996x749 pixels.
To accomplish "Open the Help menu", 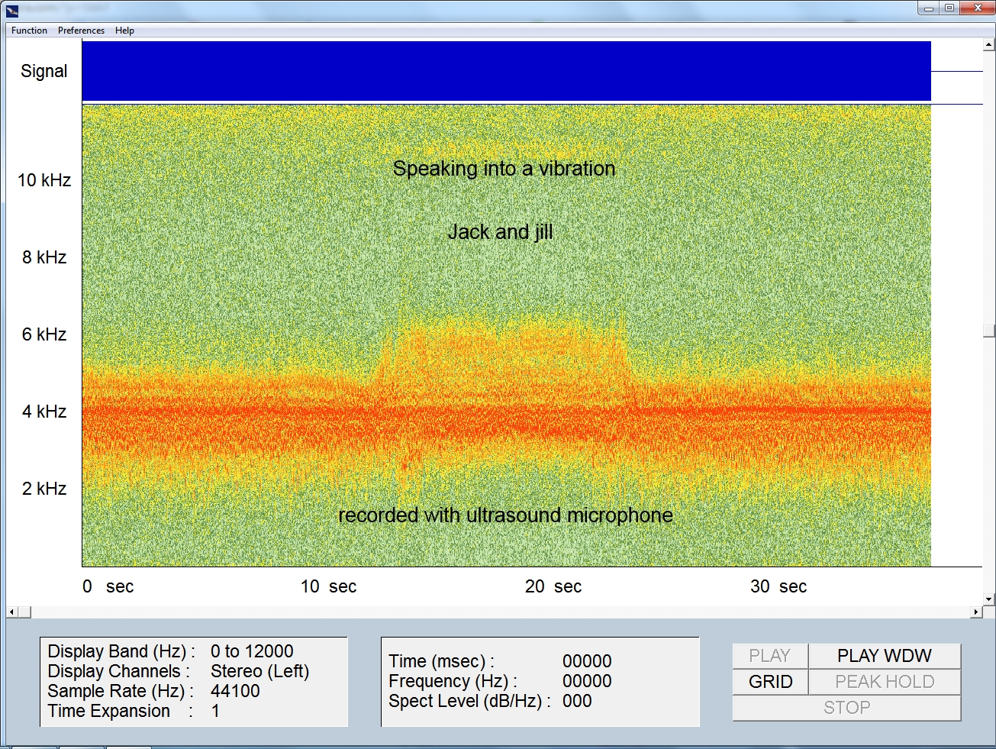I will [124, 31].
